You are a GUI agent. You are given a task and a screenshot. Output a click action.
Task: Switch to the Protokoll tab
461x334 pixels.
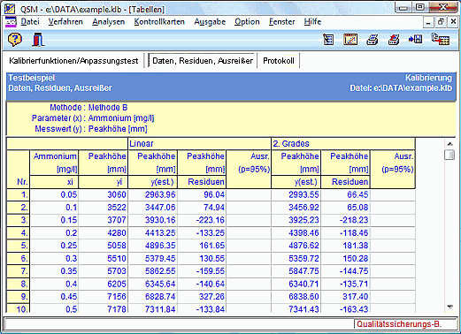pyautogui.click(x=279, y=61)
